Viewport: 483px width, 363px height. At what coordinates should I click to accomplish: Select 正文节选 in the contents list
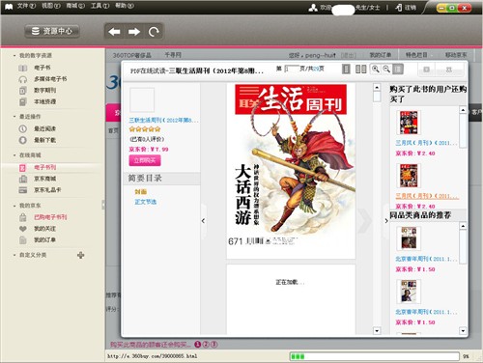145,202
